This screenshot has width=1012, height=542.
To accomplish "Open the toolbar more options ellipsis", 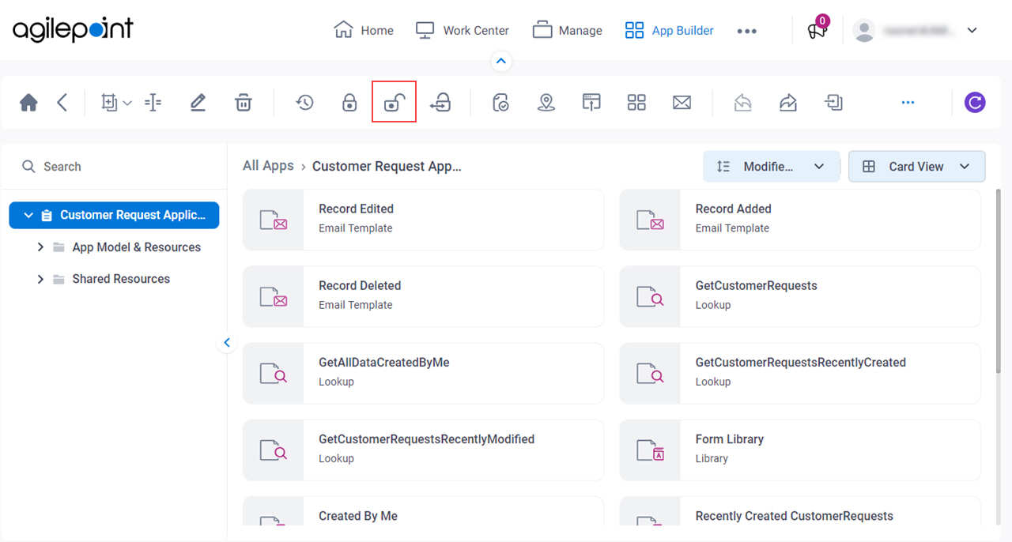I will click(x=908, y=103).
